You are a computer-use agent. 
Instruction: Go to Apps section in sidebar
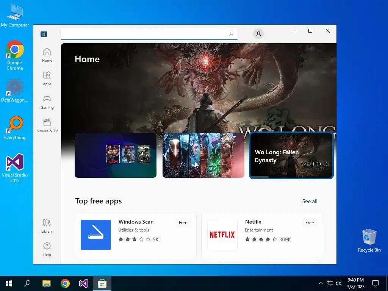coord(47,78)
